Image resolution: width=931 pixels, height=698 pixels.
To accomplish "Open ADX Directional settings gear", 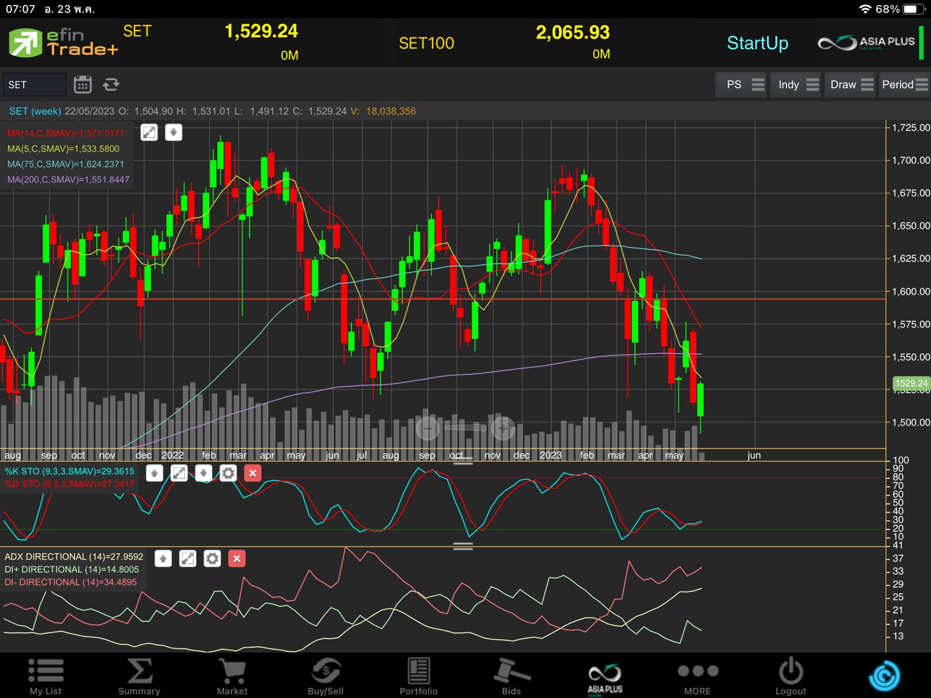I will pos(212,558).
